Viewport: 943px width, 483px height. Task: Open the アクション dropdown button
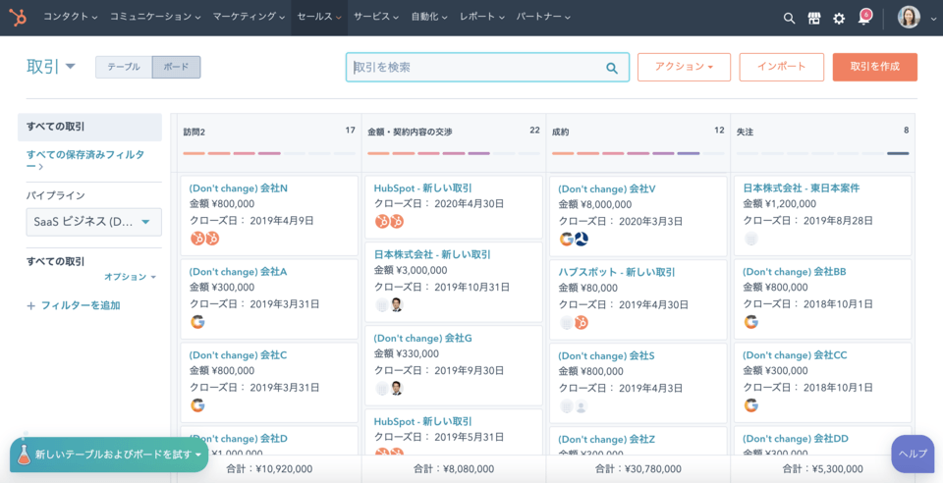click(x=684, y=67)
